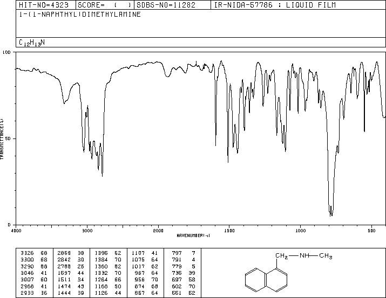Select the SDBS-NO=11282 header text
This screenshot has width=386, height=298.
click(166, 5)
